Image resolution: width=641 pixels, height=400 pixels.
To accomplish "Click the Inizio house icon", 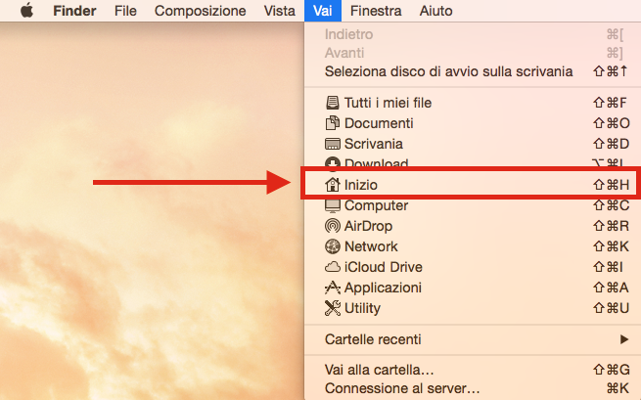I will (333, 185).
